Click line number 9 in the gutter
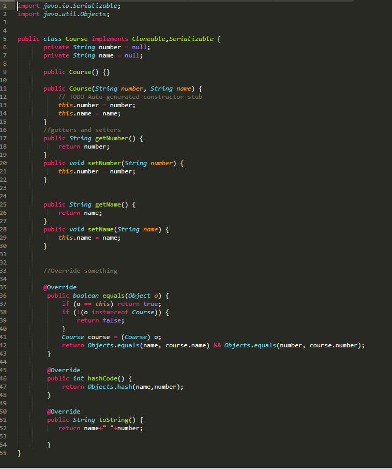The image size is (392, 470). [x=5, y=72]
